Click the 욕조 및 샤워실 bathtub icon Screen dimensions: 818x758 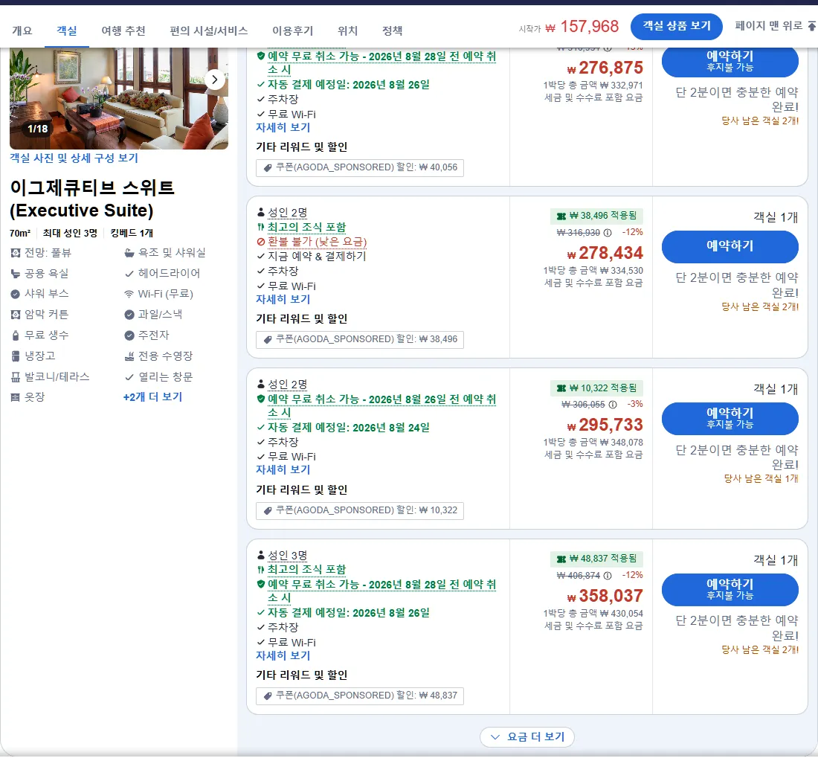point(129,253)
